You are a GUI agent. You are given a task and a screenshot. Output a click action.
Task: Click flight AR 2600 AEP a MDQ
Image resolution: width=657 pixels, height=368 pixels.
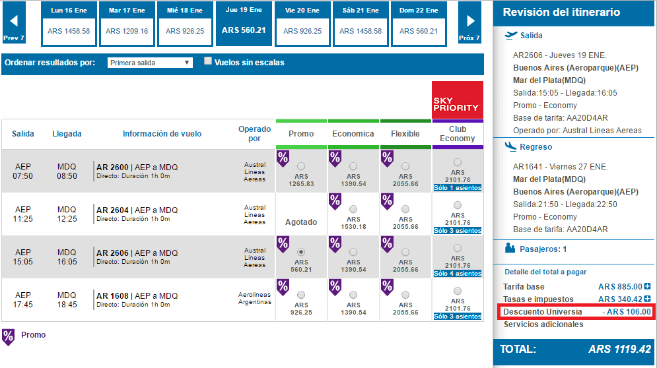coord(137,168)
